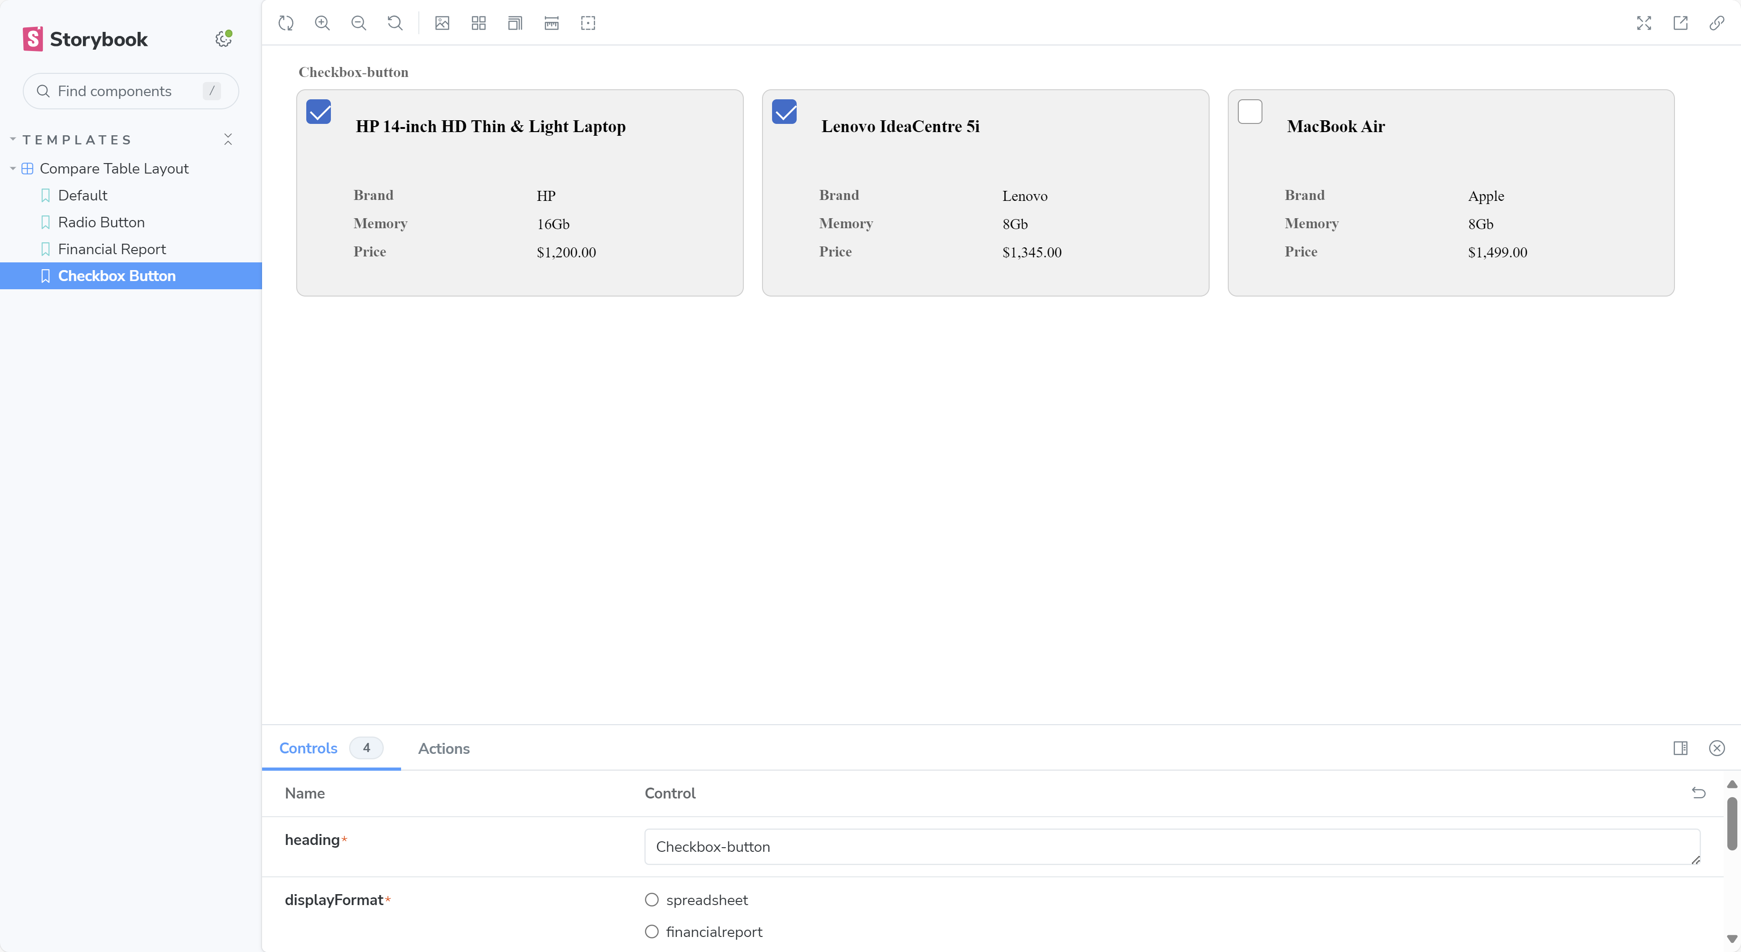Image resolution: width=1741 pixels, height=952 pixels.
Task: Click the Apple brand value
Action: [x=1485, y=196]
